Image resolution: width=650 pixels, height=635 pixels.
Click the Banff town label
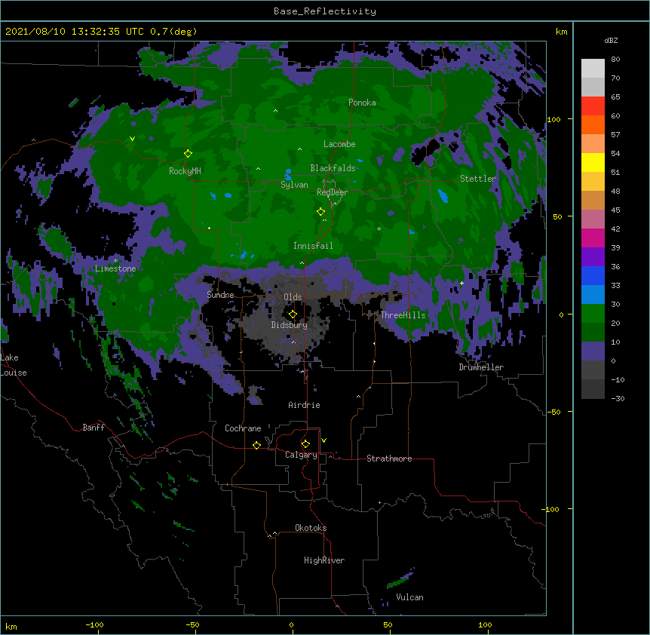(94, 428)
